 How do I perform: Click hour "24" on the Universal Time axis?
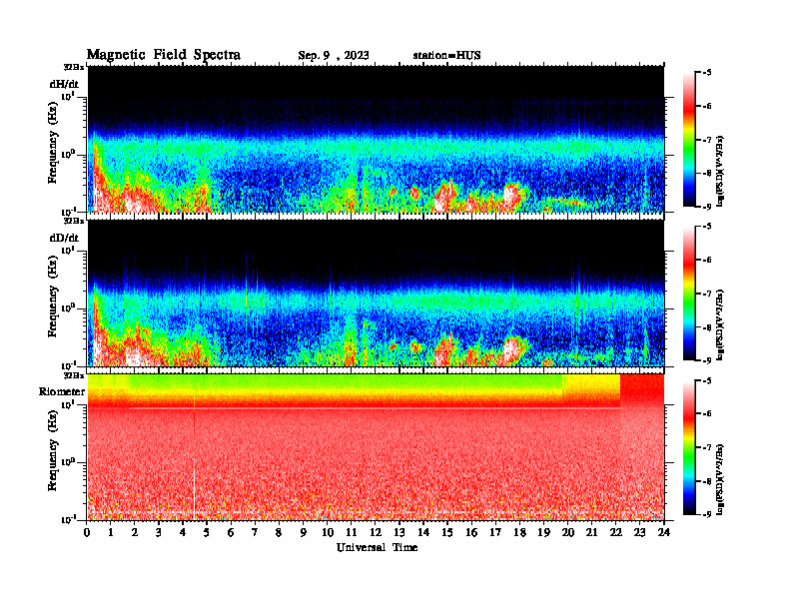[x=664, y=533]
